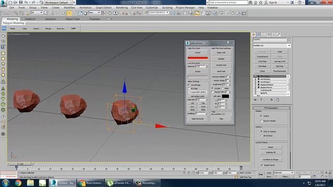Toggle the Lattice display checkbox

click(x=261, y=116)
